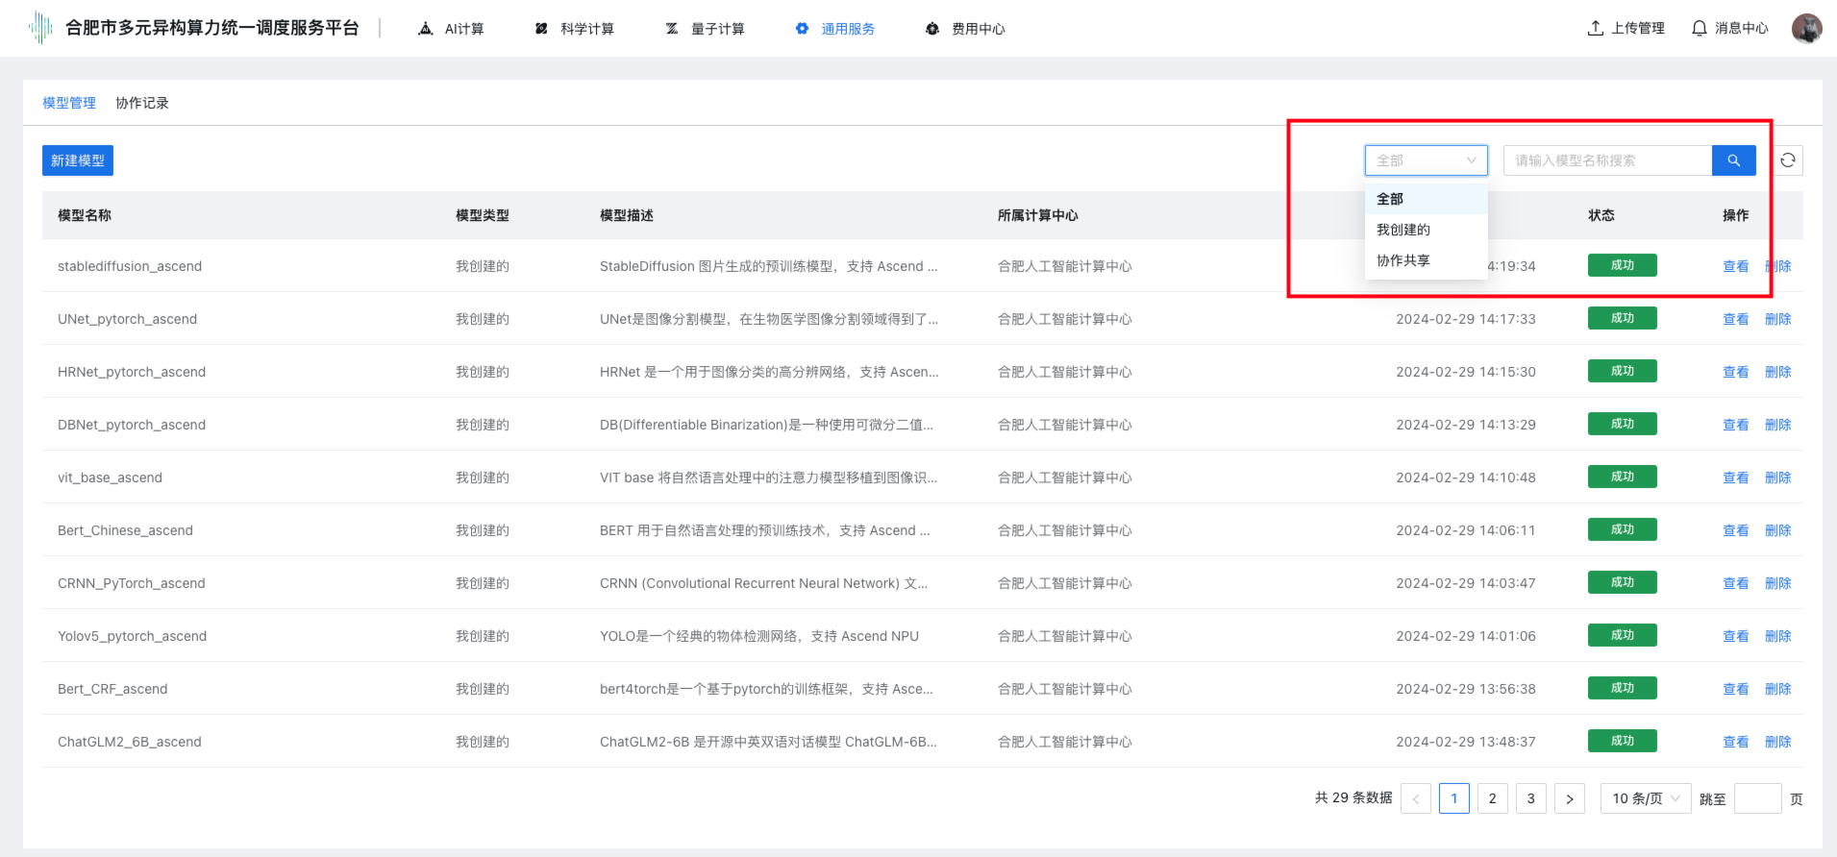The height and width of the screenshot is (857, 1837).
Task: Click the model name search field
Action: pyautogui.click(x=1607, y=160)
